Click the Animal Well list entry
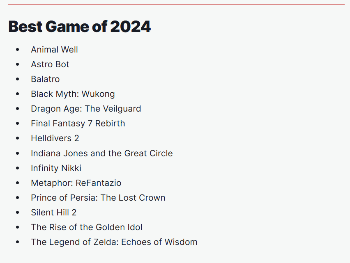 click(54, 50)
